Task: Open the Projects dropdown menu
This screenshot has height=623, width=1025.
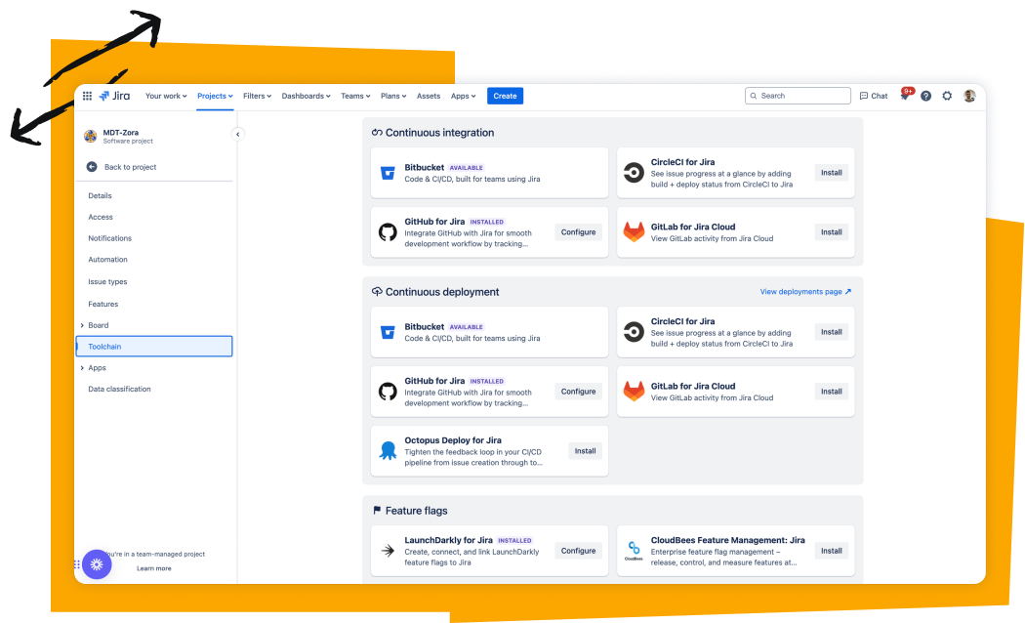Action: [x=215, y=96]
